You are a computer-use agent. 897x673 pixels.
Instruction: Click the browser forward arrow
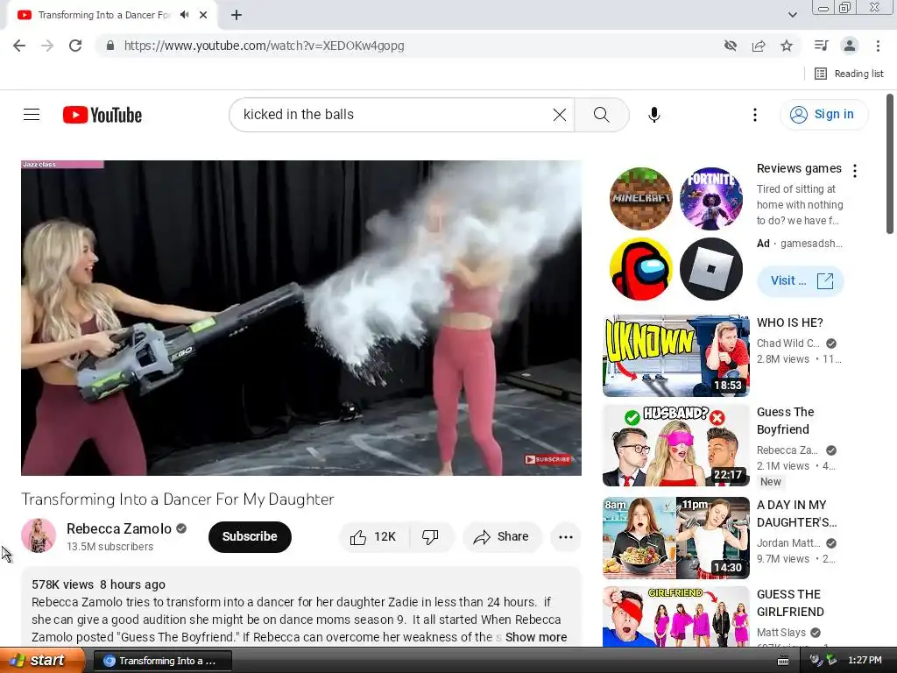47,46
